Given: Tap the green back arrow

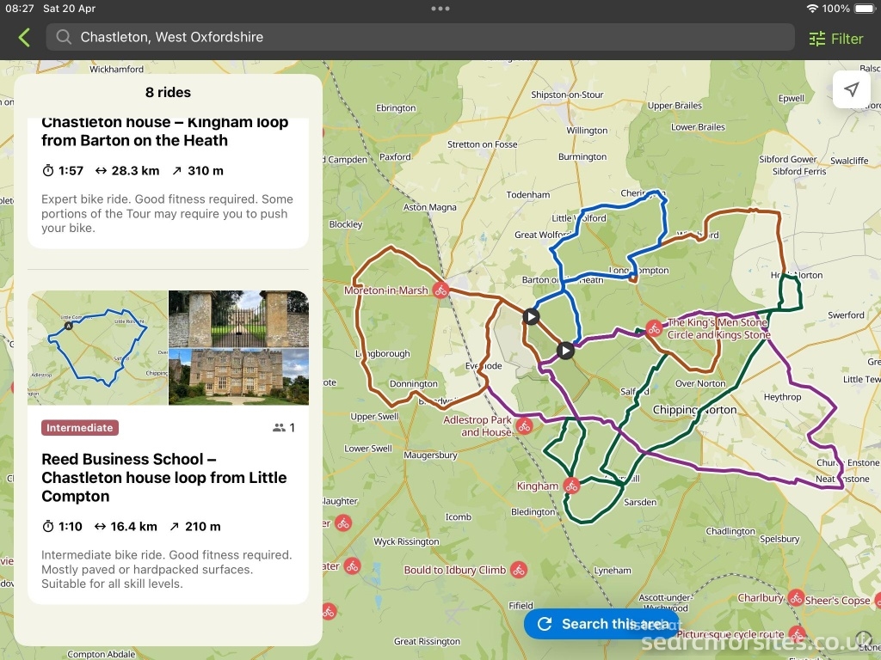Looking at the screenshot, I should point(24,38).
